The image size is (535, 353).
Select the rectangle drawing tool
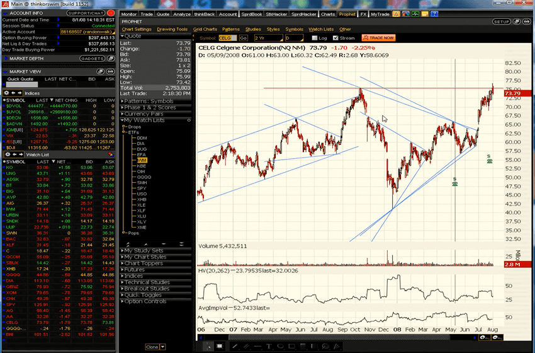click(291, 346)
